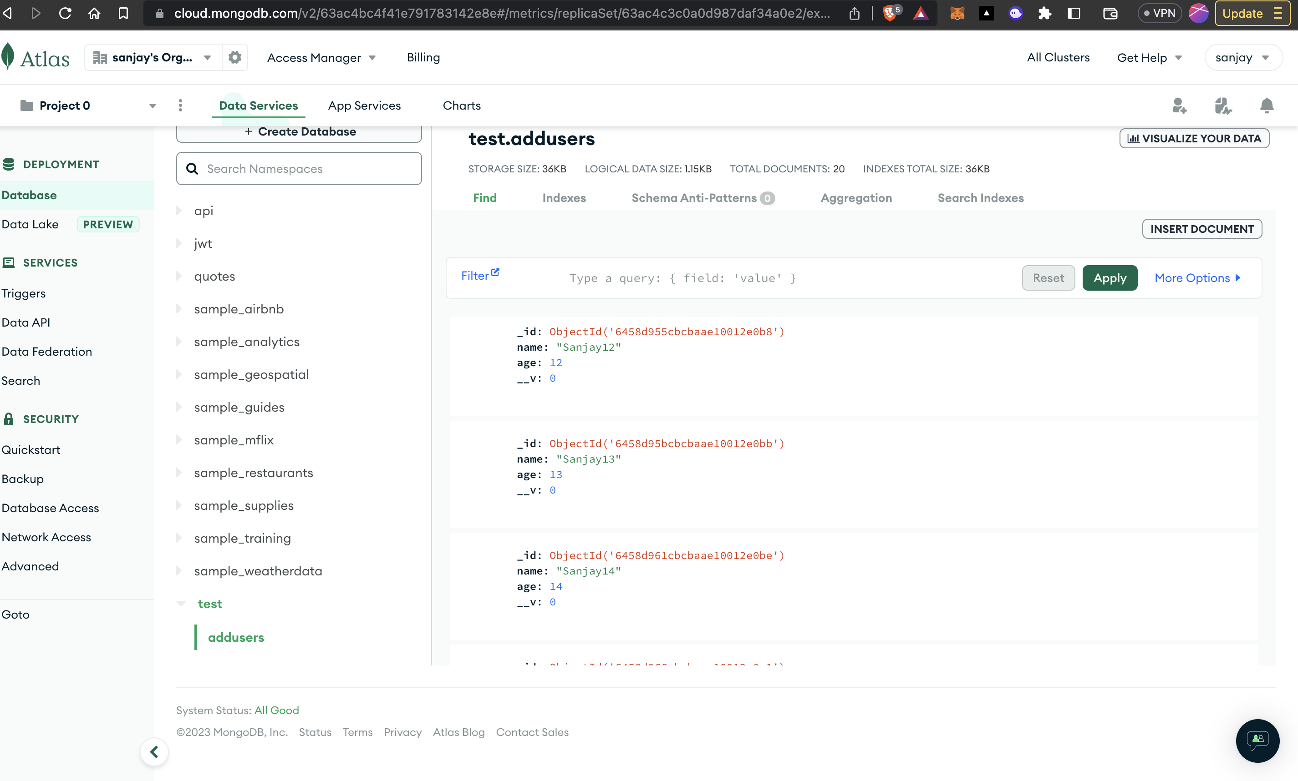This screenshot has height=781, width=1298.
Task: Collapse the left panel using the chevron
Action: coord(155,751)
